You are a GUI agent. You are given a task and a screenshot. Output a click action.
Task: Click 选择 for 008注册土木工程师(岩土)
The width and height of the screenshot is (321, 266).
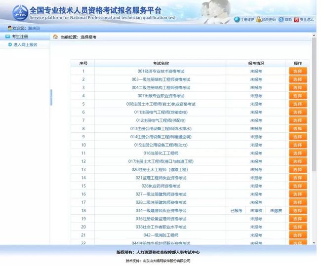pyautogui.click(x=298, y=104)
